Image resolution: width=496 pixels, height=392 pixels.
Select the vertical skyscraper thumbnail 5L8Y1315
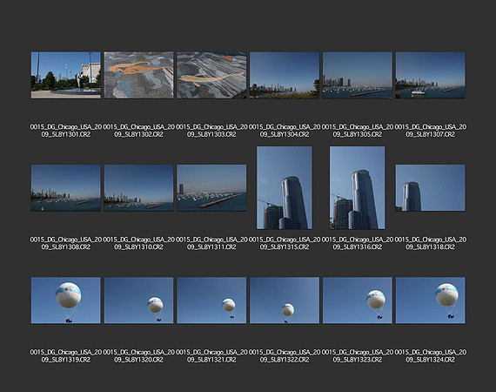coord(285,188)
